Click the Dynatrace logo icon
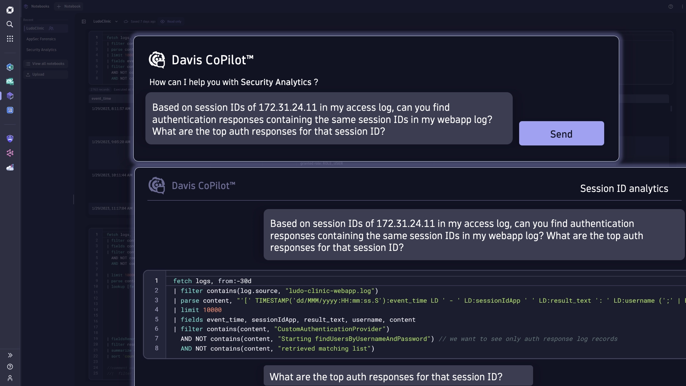 pos(10,10)
